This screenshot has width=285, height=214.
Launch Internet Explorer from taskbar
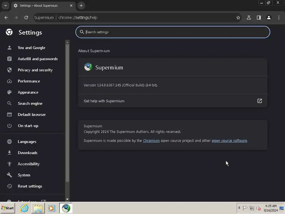[24, 208]
